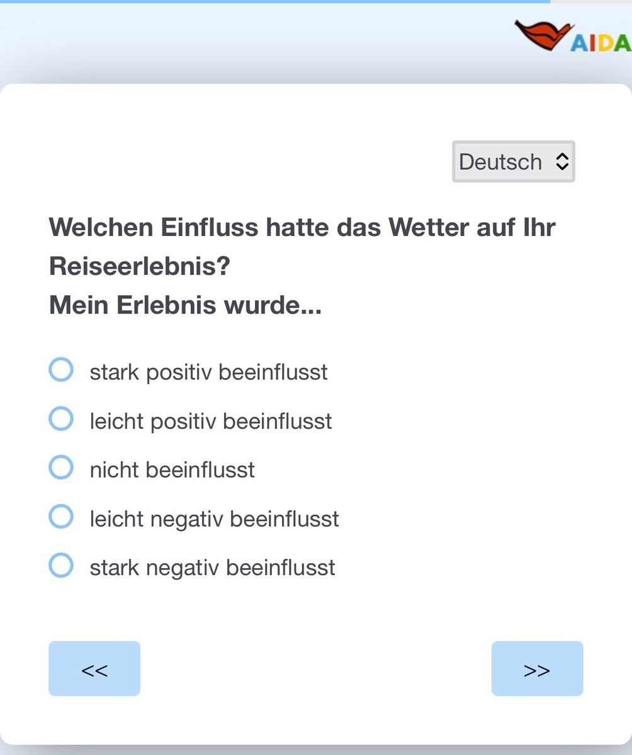Screen dimensions: 632x755
Task: Go back with the << button
Action: pos(94,669)
